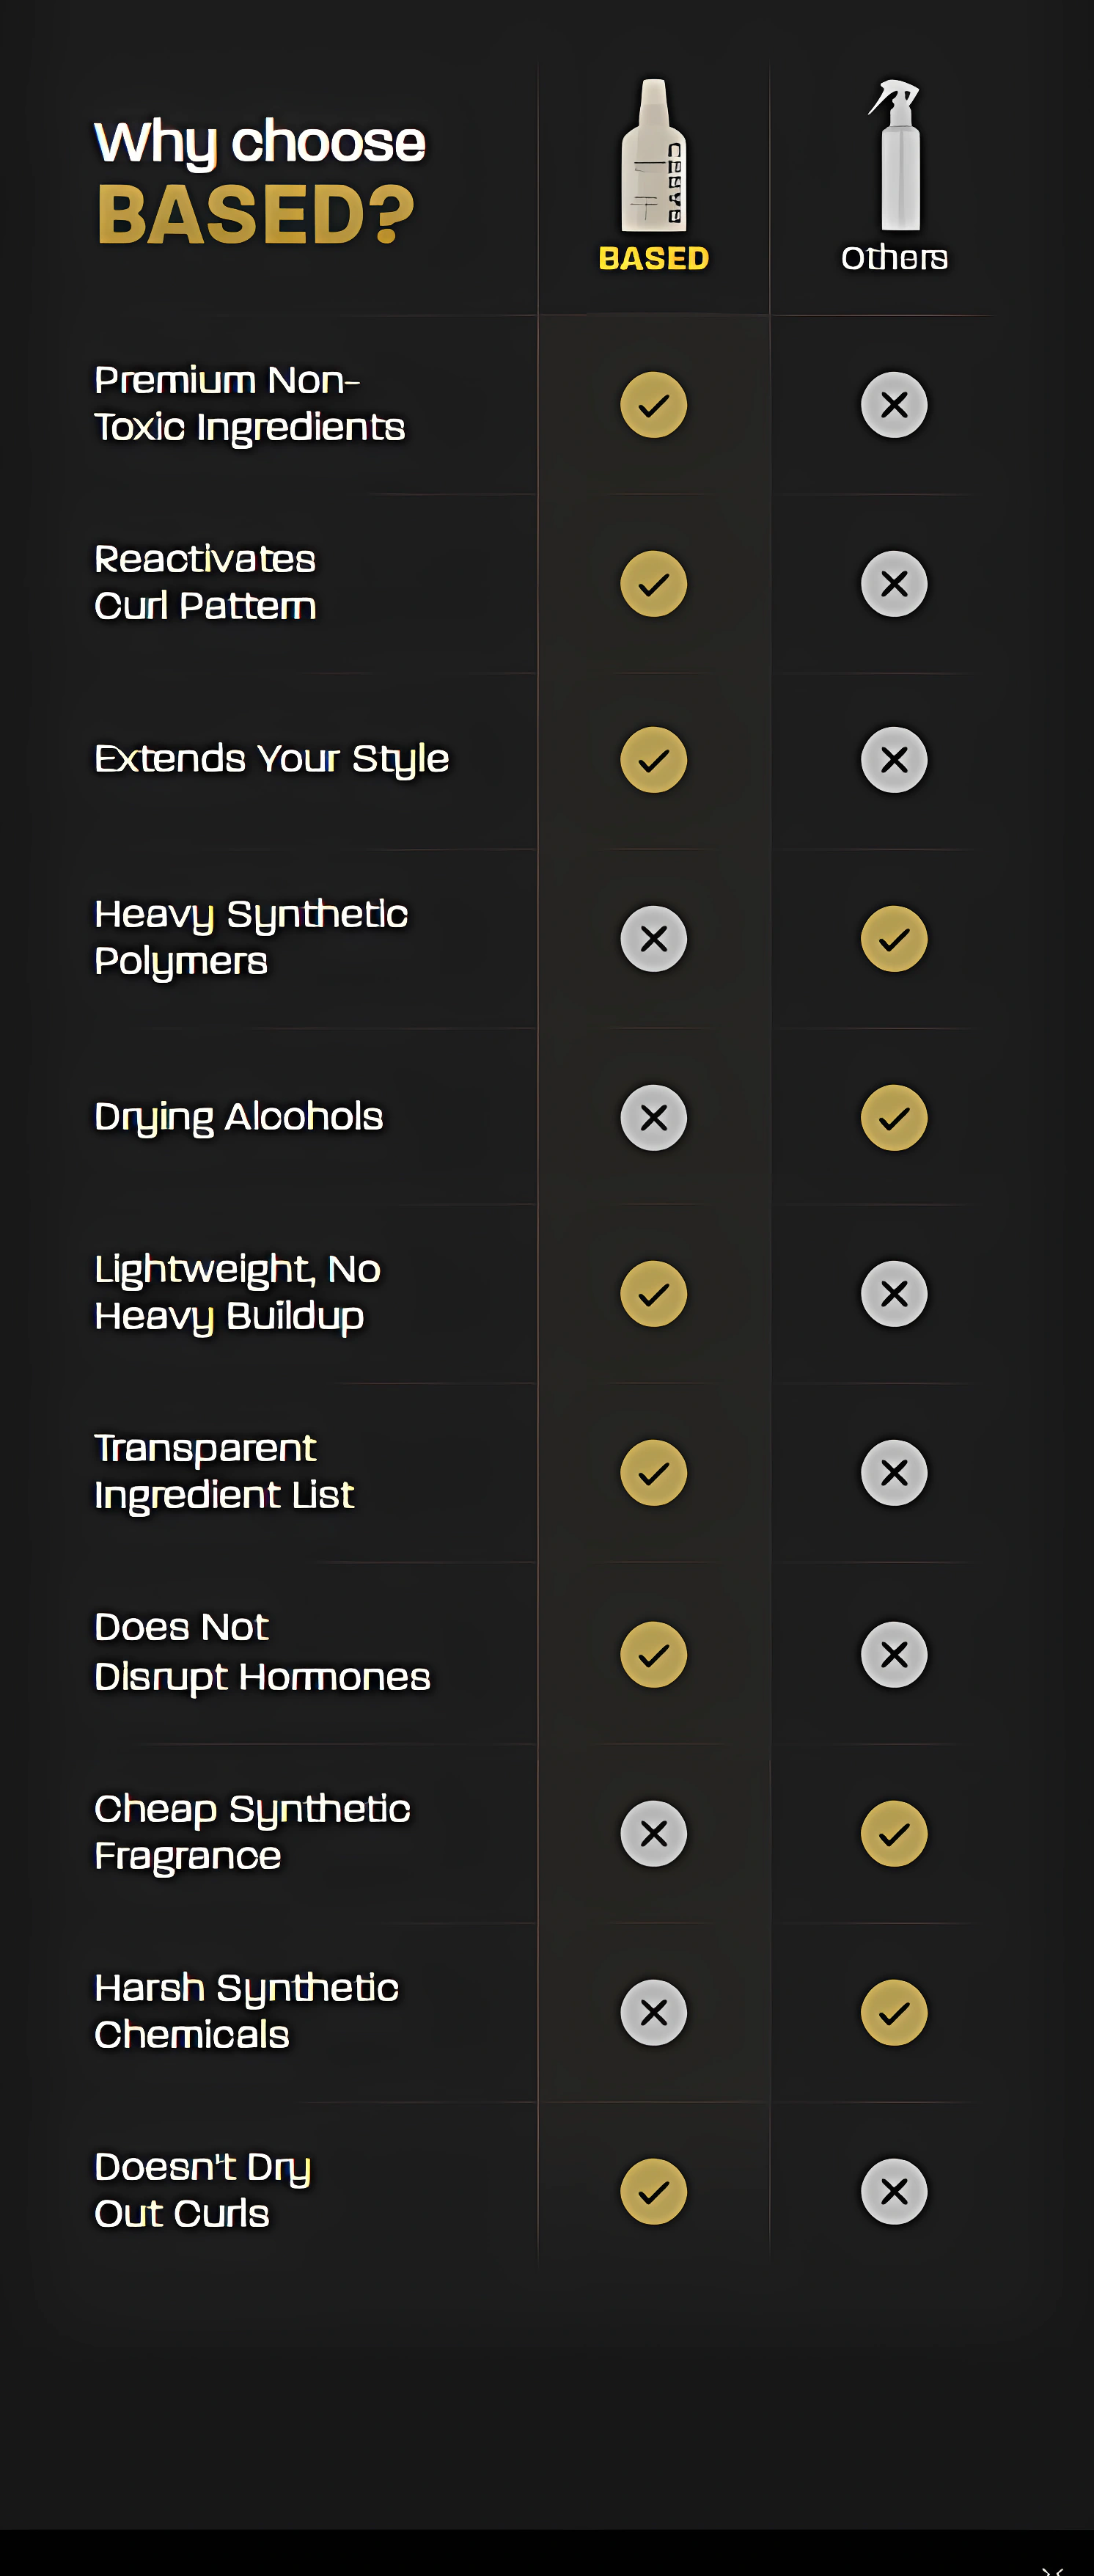Screen dimensions: 1094x2576
Task: Click Others X icon for Reactivates Curl Pattern
Action: point(894,584)
